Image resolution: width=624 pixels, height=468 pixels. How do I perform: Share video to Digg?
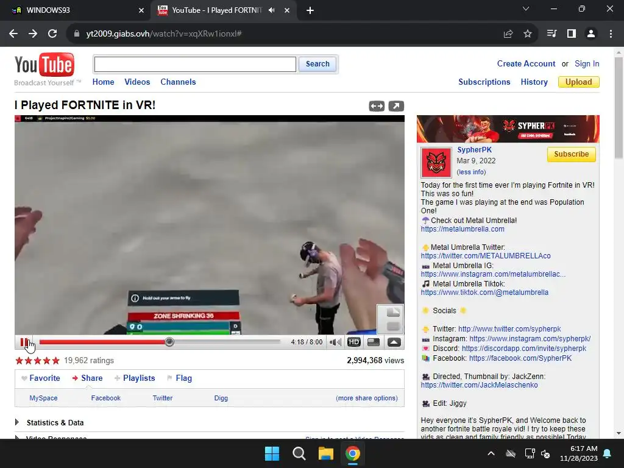221,398
